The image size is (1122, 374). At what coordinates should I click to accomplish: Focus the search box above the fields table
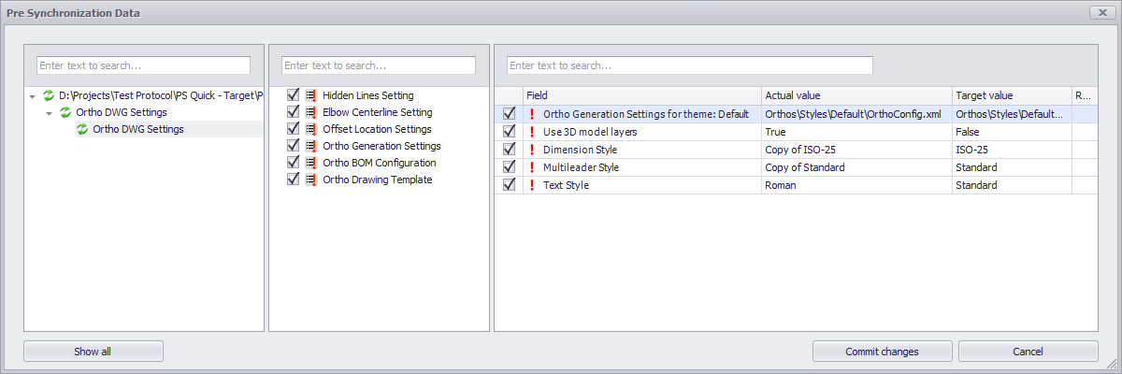tap(689, 65)
